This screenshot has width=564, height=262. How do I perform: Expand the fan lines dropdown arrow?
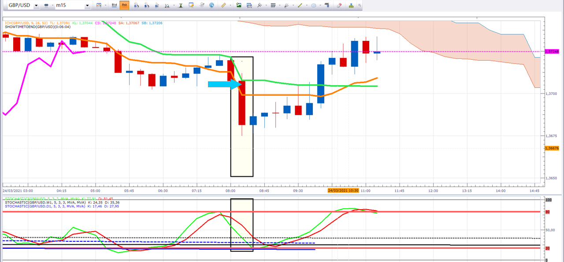click(x=293, y=5)
